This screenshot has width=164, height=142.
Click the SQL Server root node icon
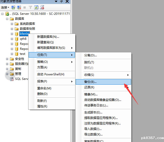pos(7,14)
